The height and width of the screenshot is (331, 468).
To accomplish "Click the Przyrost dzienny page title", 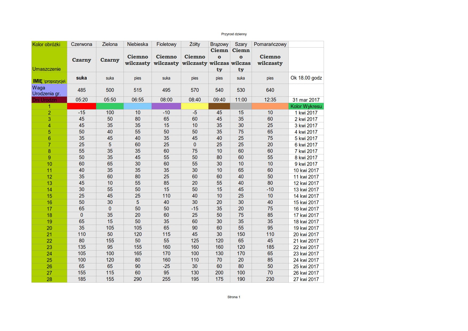I will point(234,34).
